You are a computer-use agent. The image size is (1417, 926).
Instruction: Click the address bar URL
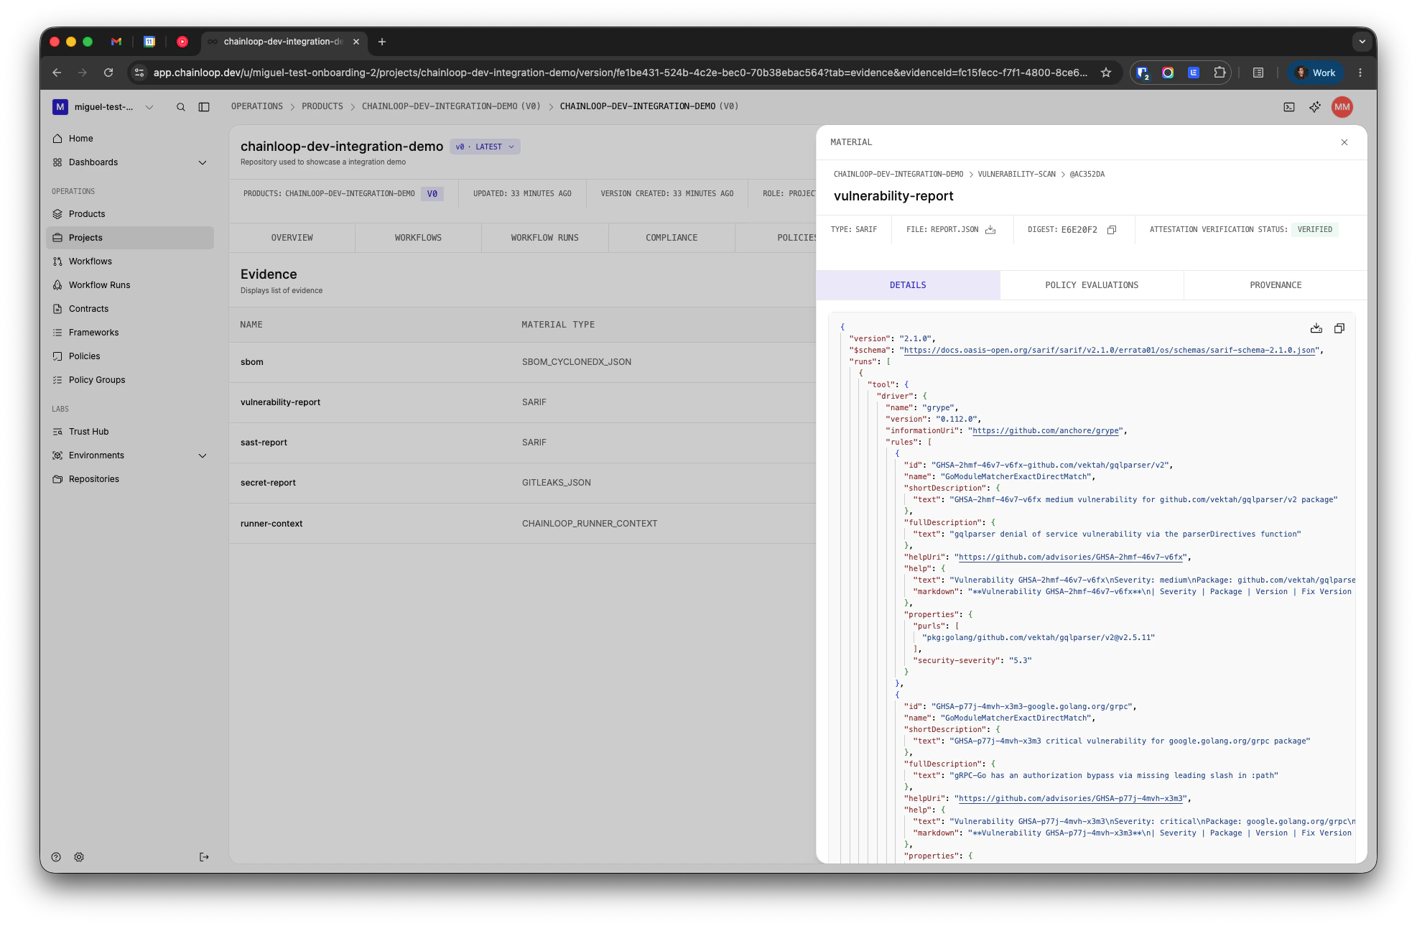pyautogui.click(x=621, y=73)
